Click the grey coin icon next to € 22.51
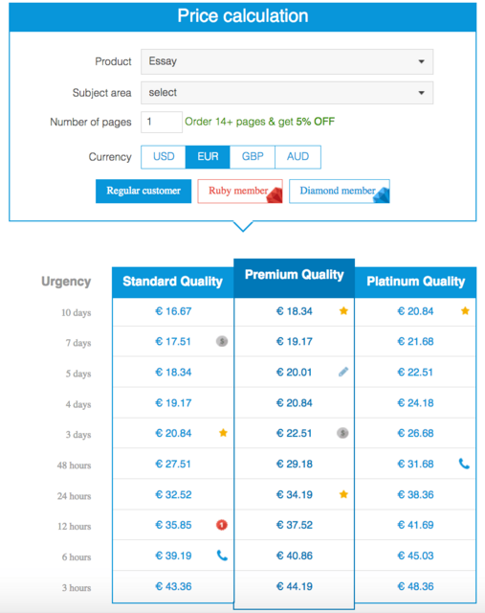 pyautogui.click(x=342, y=433)
